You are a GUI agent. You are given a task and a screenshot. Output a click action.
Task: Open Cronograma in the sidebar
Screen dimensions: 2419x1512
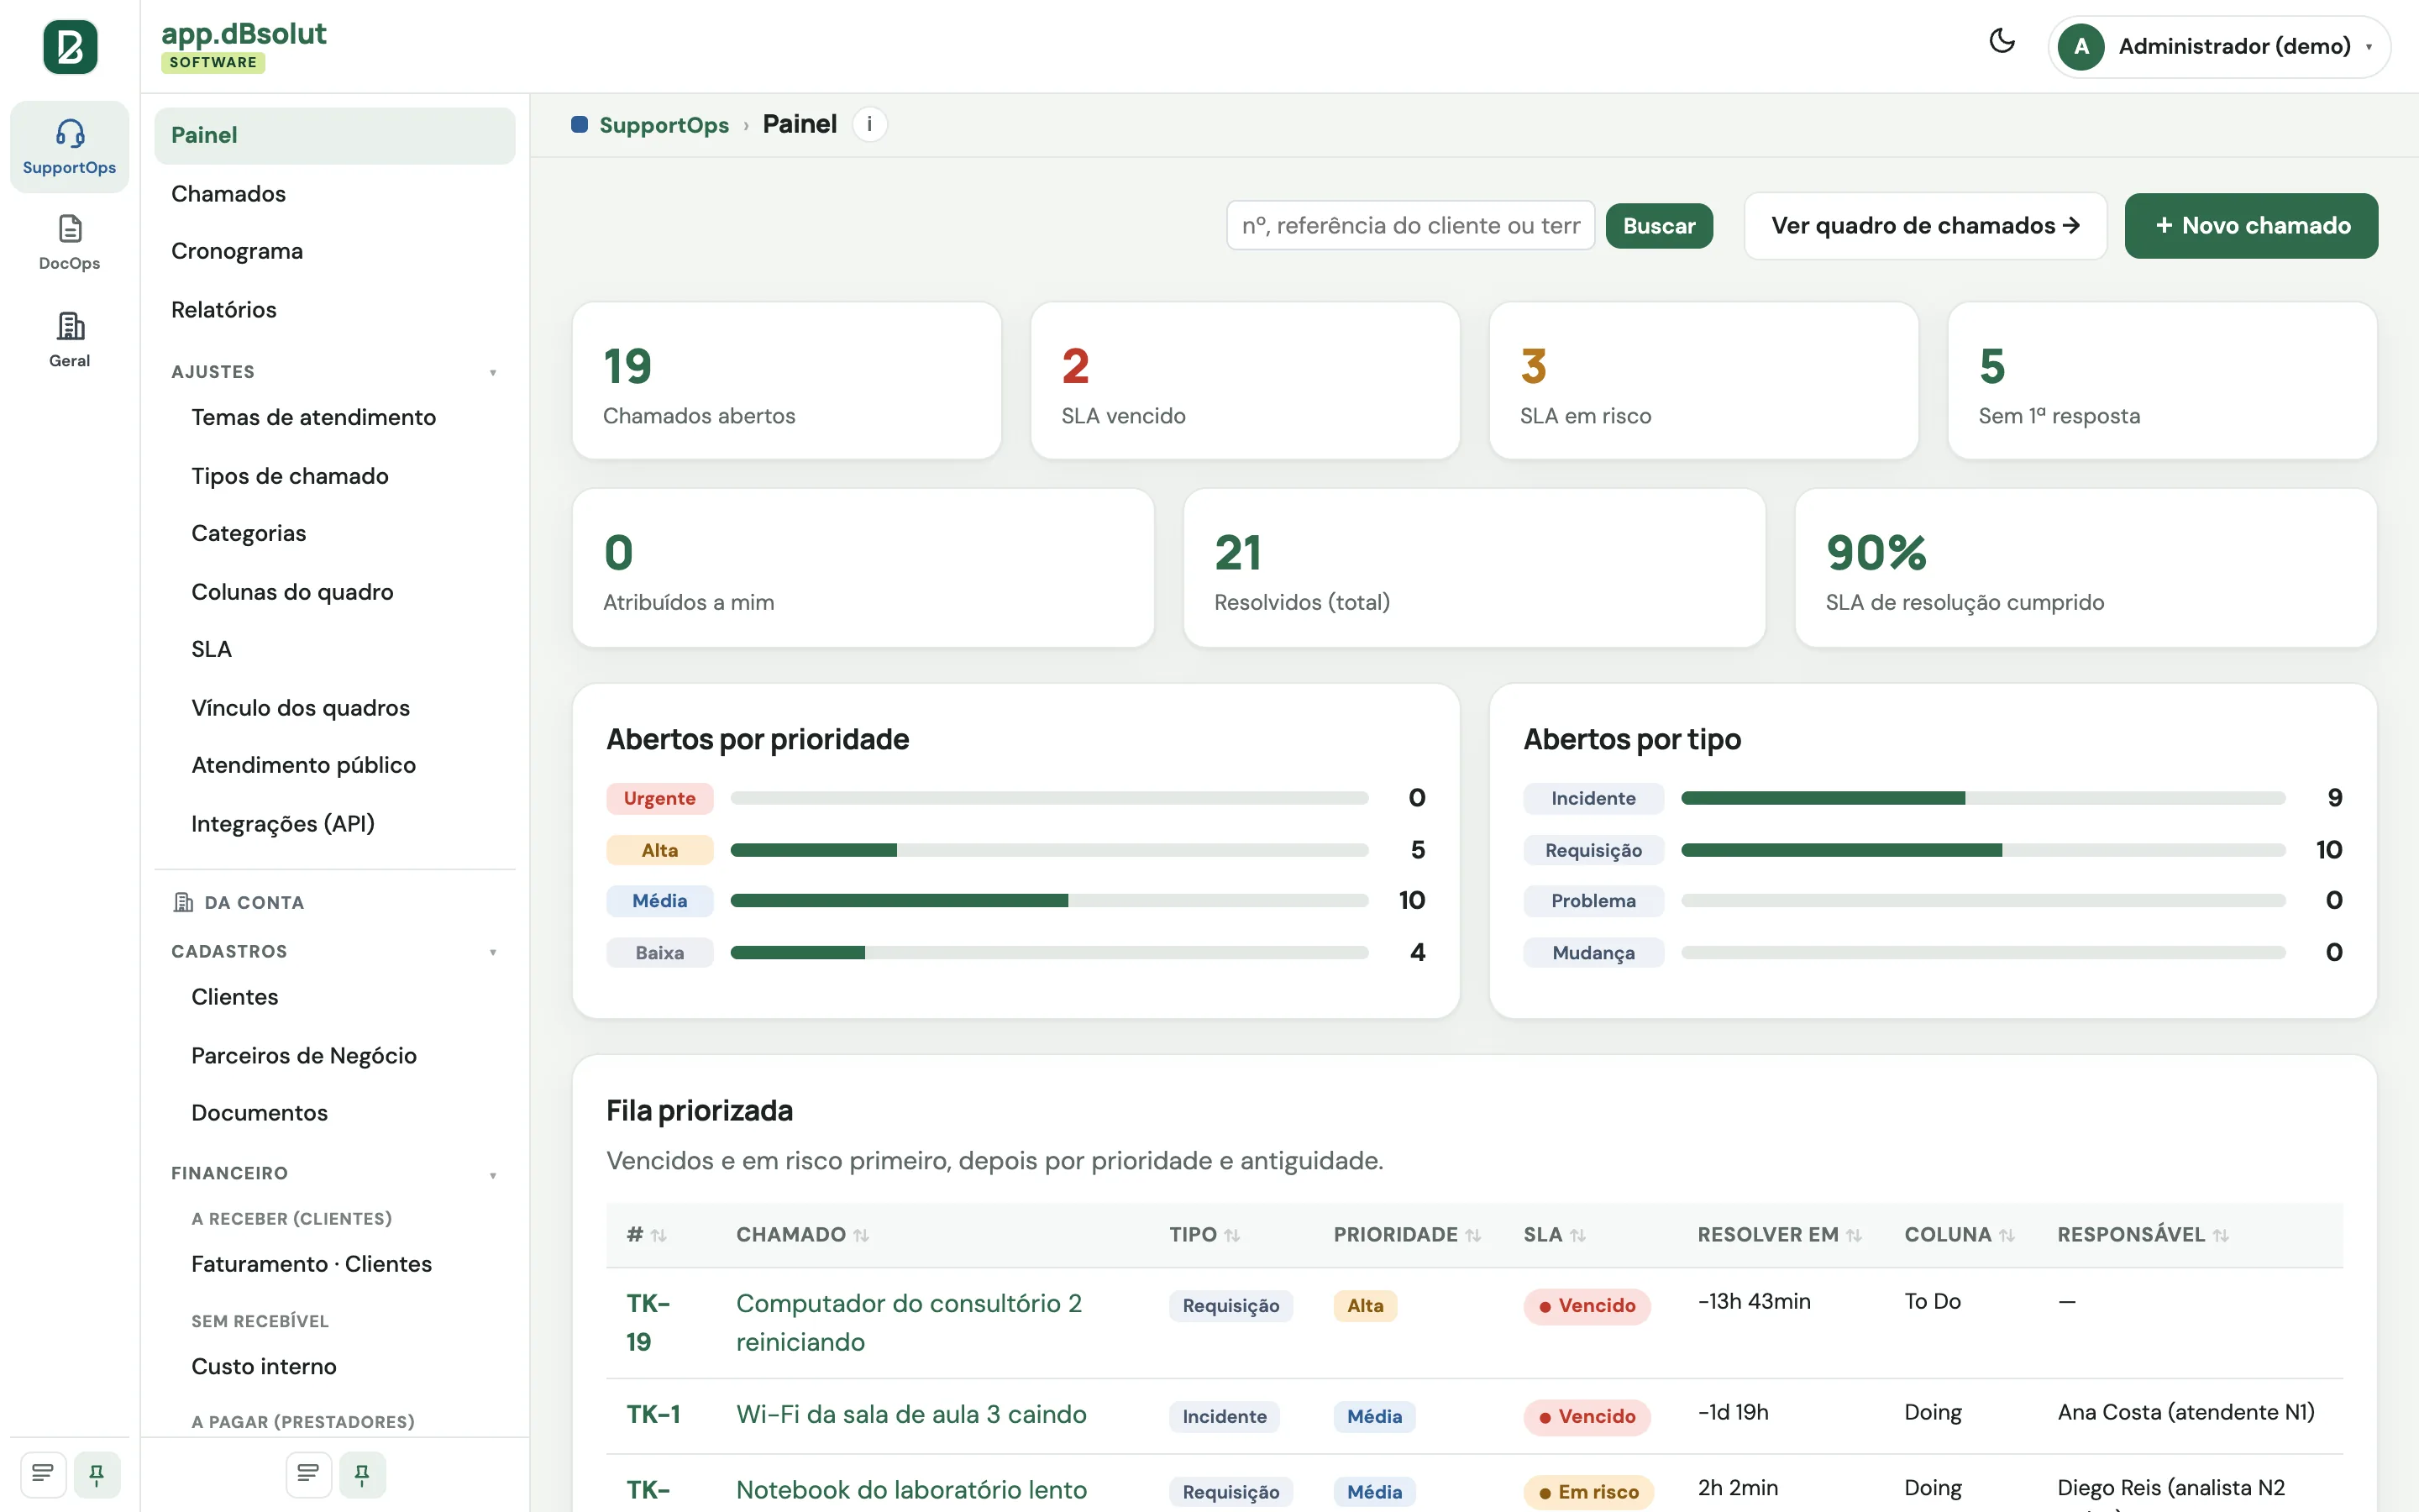(x=335, y=251)
